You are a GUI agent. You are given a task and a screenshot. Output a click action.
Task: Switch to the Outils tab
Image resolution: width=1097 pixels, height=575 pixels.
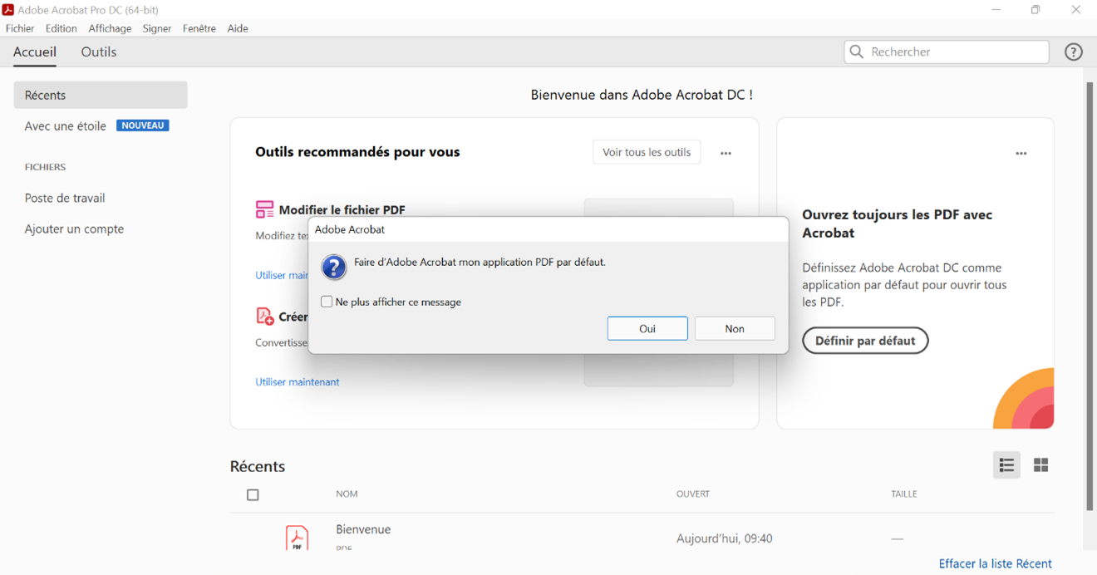tap(99, 52)
